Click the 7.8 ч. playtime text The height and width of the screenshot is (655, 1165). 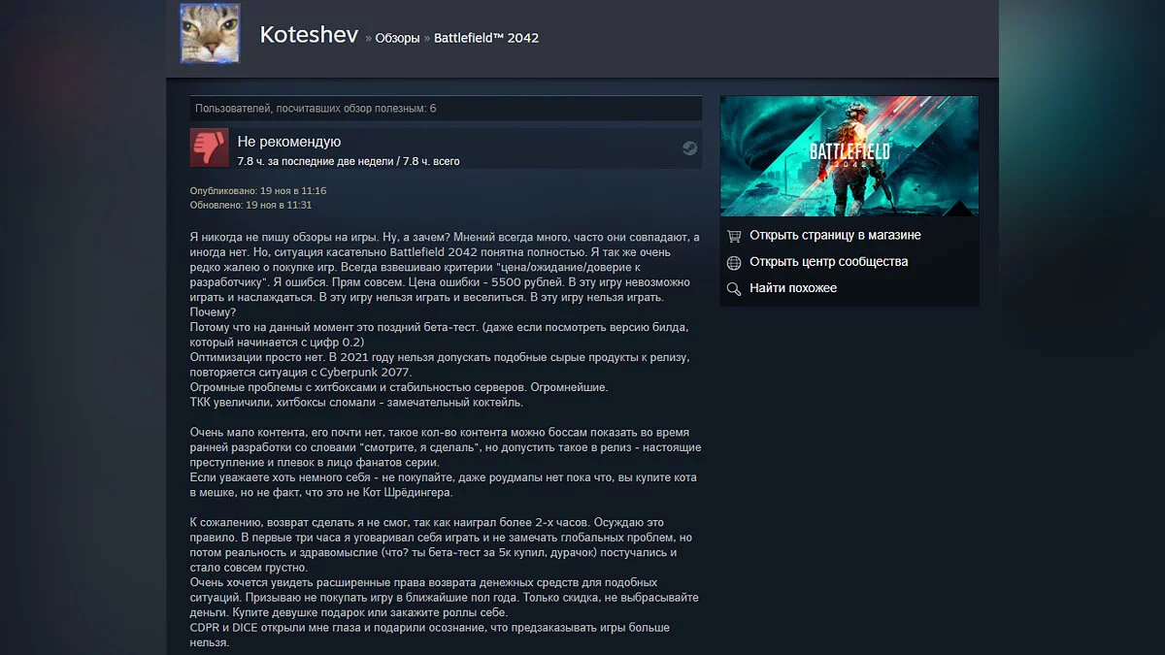point(349,161)
